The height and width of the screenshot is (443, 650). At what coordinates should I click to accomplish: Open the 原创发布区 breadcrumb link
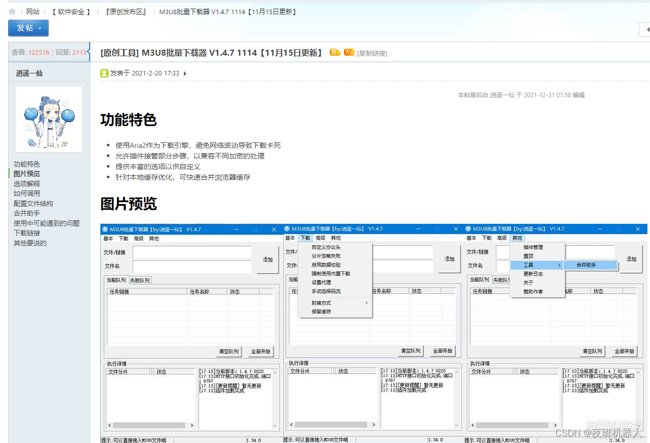tap(126, 12)
